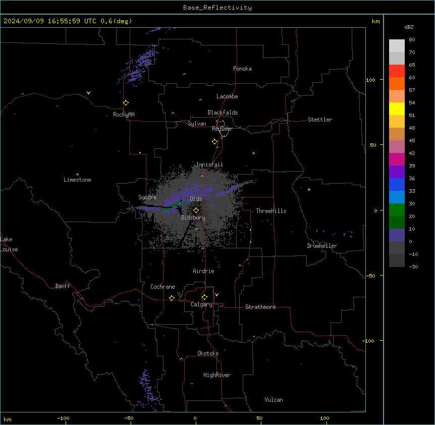The height and width of the screenshot is (425, 435).
Task: Click the Base_Reflectivity title text
Action: [217, 8]
